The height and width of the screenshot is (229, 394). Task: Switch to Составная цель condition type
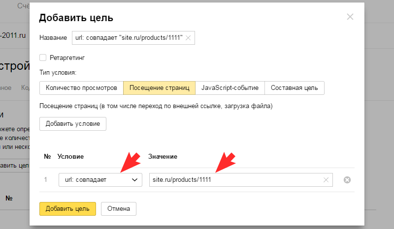point(294,88)
